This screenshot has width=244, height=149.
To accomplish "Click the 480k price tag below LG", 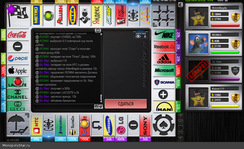I will click(x=121, y=139).
